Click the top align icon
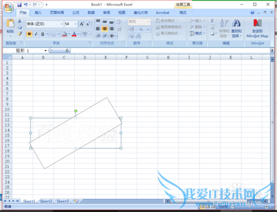The width and height of the screenshot is (277, 212). (x=98, y=22)
